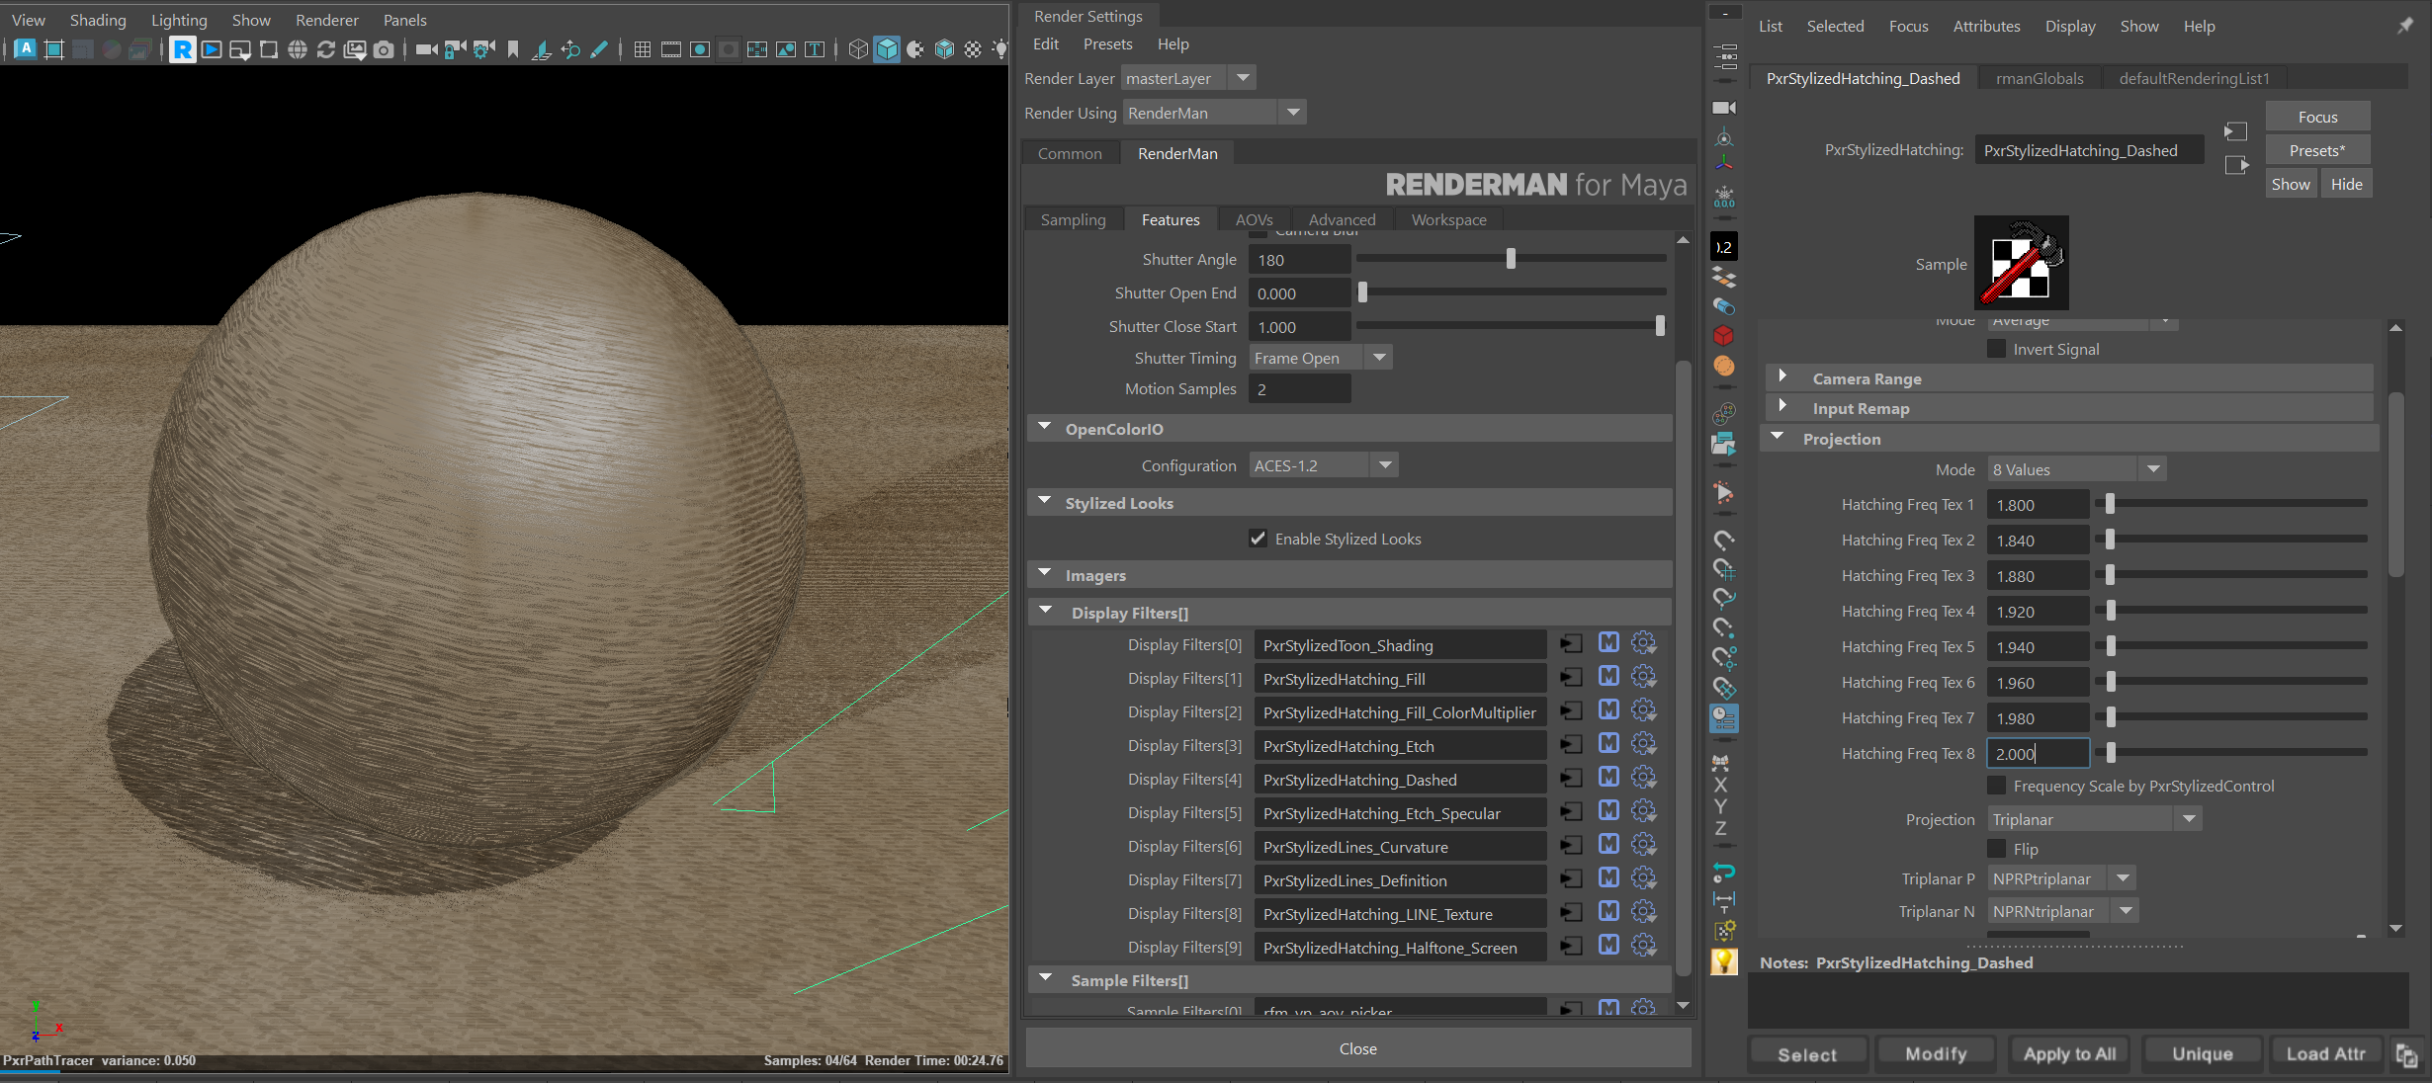
Task: Click the Load Attr button
Action: click(2325, 1053)
